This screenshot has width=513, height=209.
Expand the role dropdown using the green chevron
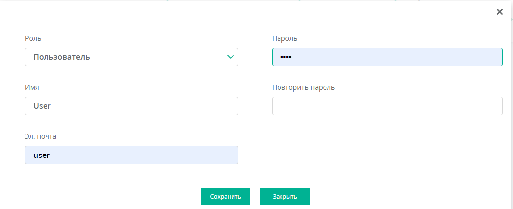[x=231, y=57]
